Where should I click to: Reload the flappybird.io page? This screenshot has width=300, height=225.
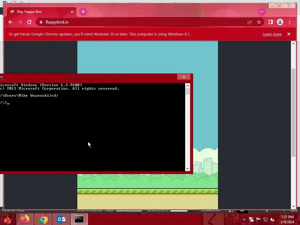29,22
